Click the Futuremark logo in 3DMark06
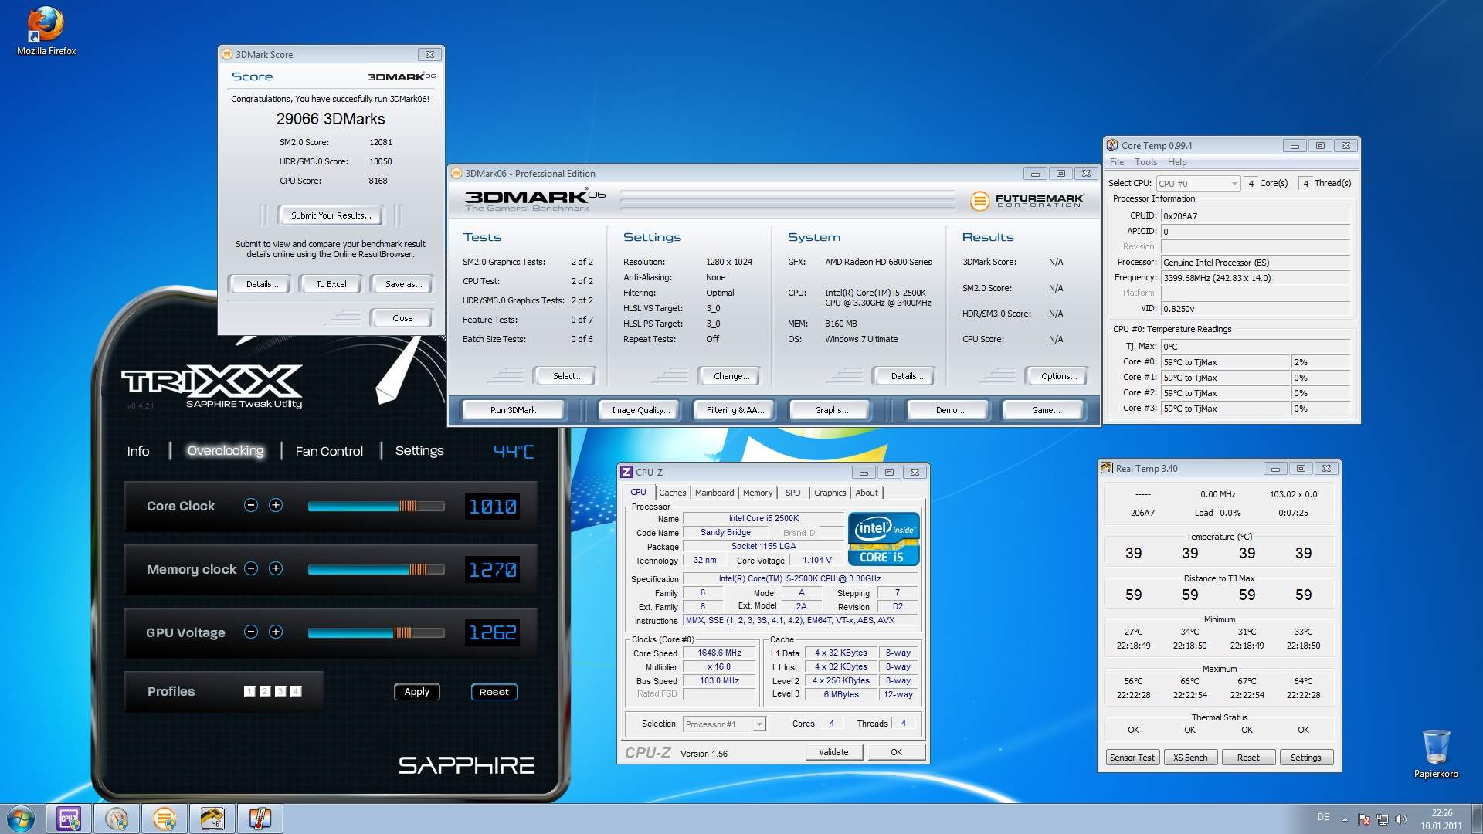The height and width of the screenshot is (834, 1483). [x=1027, y=201]
